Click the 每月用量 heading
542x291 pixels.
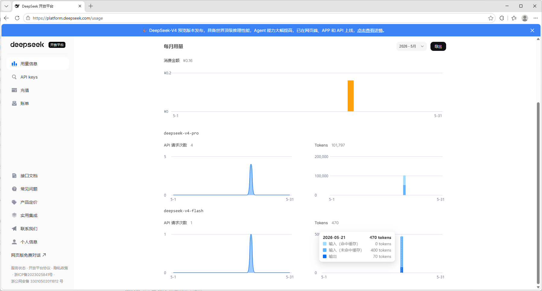tap(173, 46)
